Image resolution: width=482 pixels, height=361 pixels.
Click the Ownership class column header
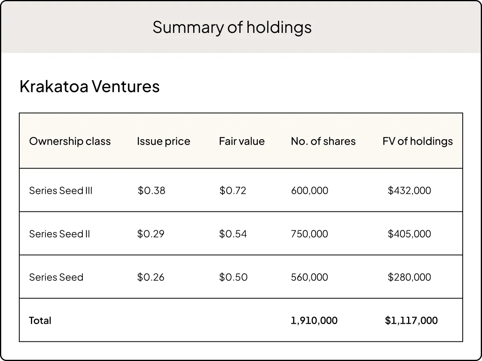(70, 141)
